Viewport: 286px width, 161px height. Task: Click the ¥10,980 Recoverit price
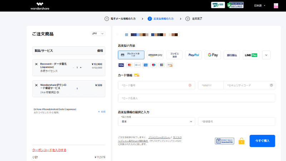97,64
